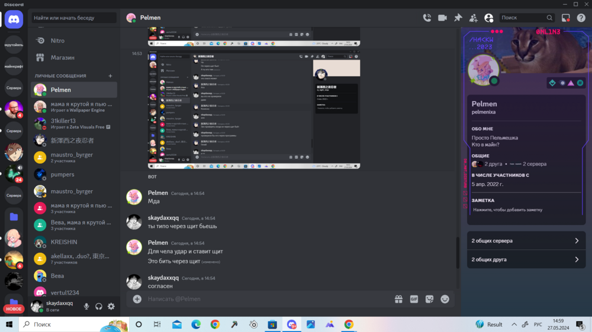Viewport: 592px width, 332px height.
Task: Click the 2 сервера mutual servers link
Action: click(x=535, y=164)
